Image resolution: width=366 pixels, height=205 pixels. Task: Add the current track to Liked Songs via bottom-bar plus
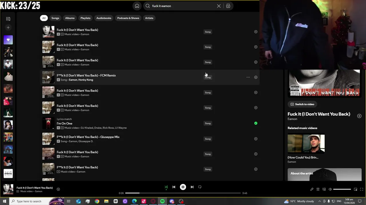(58, 189)
